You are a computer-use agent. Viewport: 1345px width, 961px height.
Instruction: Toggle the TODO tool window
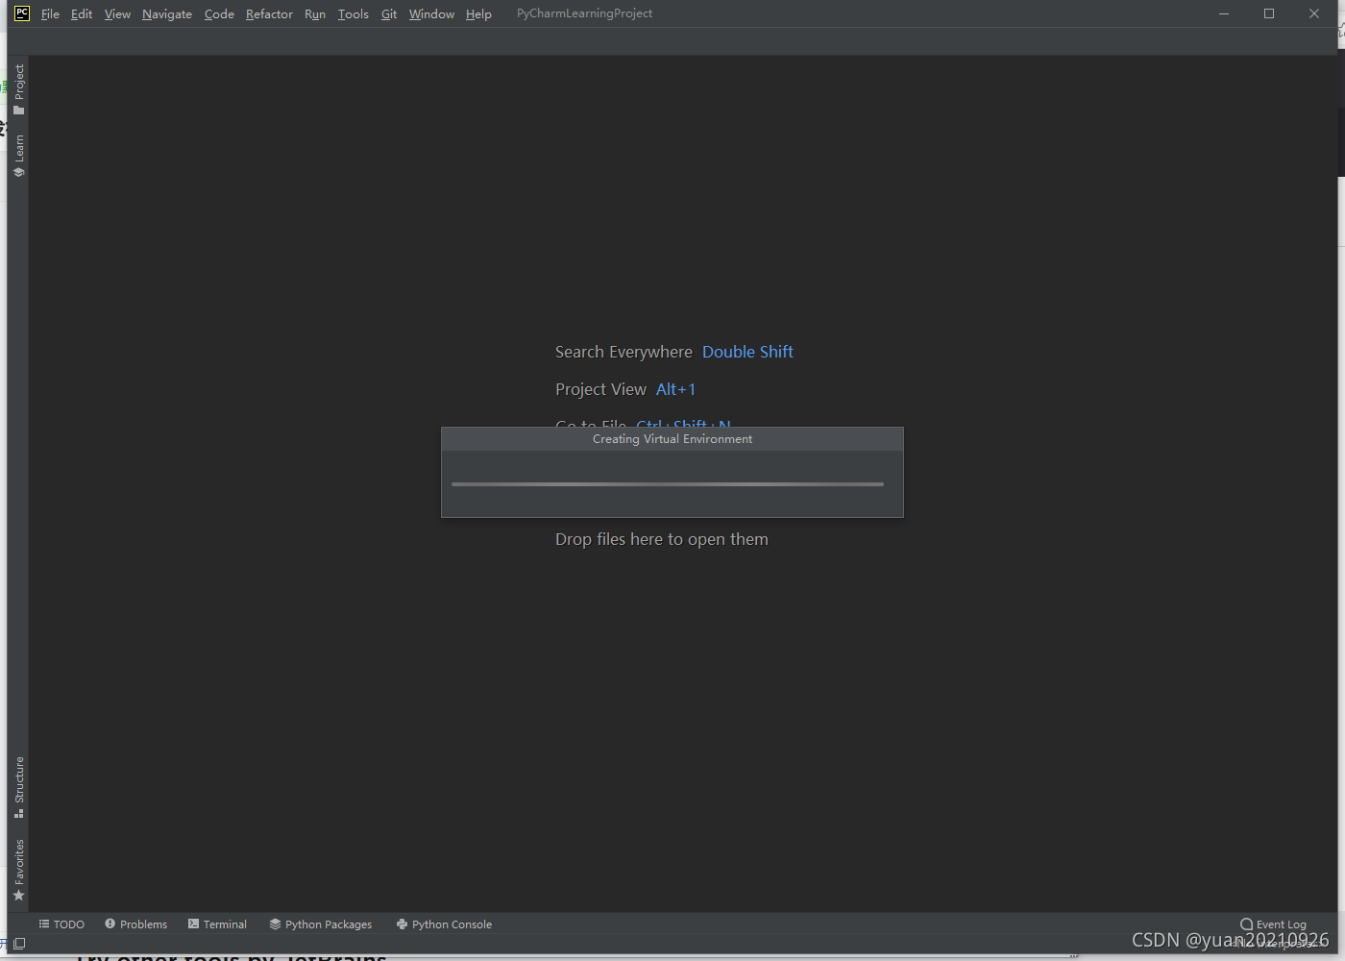(61, 924)
